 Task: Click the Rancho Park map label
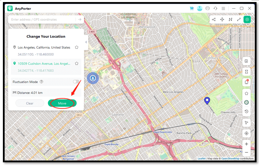[x=184, y=133]
